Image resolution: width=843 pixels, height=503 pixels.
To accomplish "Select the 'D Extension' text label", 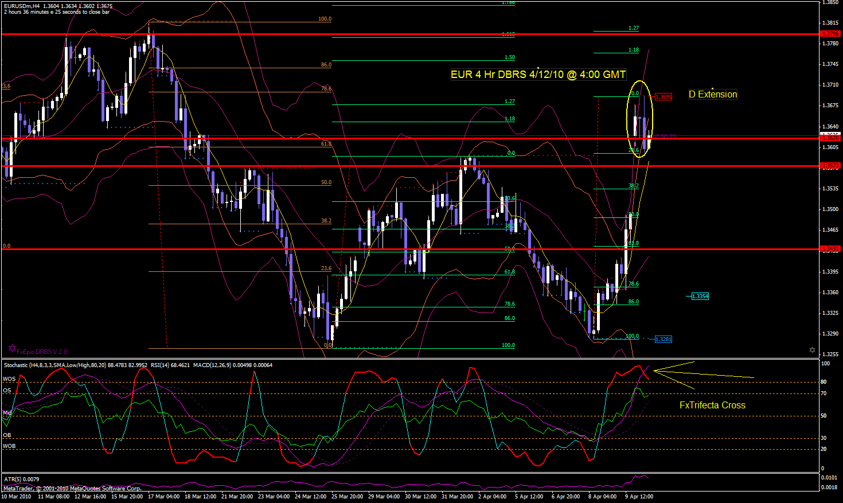I will pos(713,95).
